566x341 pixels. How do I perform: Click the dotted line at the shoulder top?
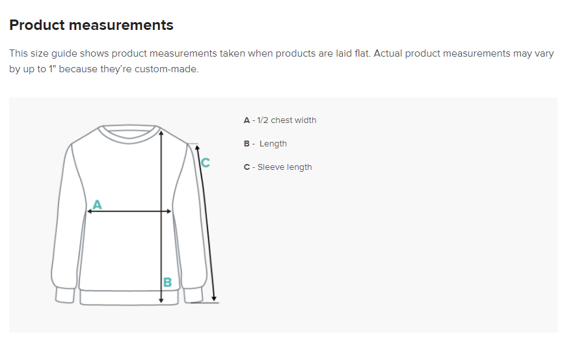[x=191, y=144]
